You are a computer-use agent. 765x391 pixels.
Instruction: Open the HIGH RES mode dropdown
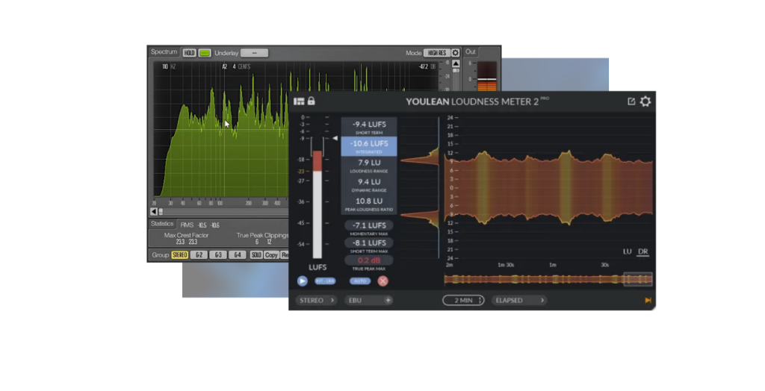pos(436,53)
